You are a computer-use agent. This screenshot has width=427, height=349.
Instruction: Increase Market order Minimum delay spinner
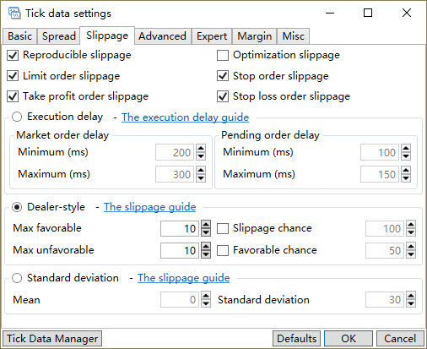pyautogui.click(x=201, y=149)
